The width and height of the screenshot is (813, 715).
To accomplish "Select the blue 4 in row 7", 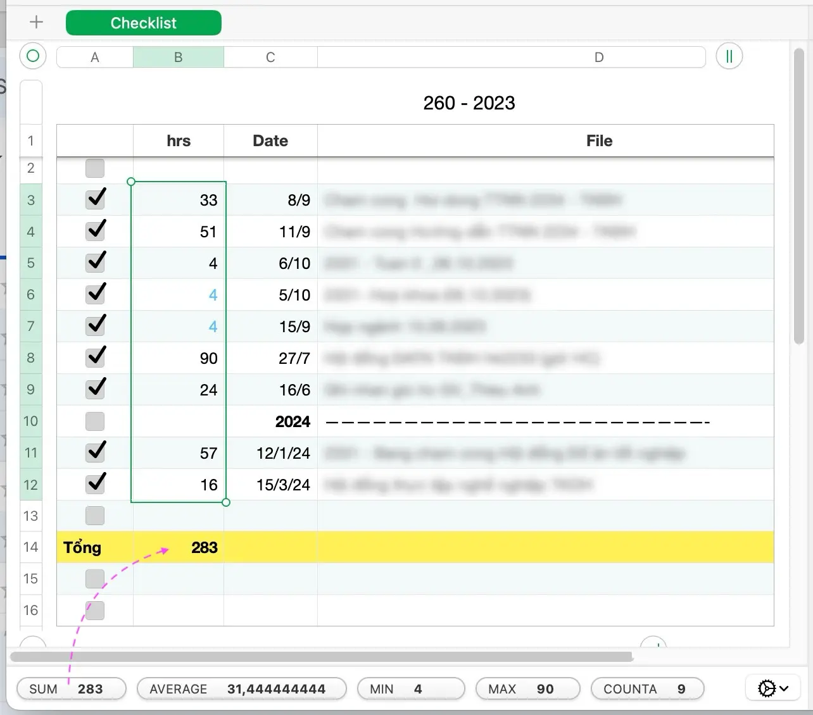I will pyautogui.click(x=179, y=326).
